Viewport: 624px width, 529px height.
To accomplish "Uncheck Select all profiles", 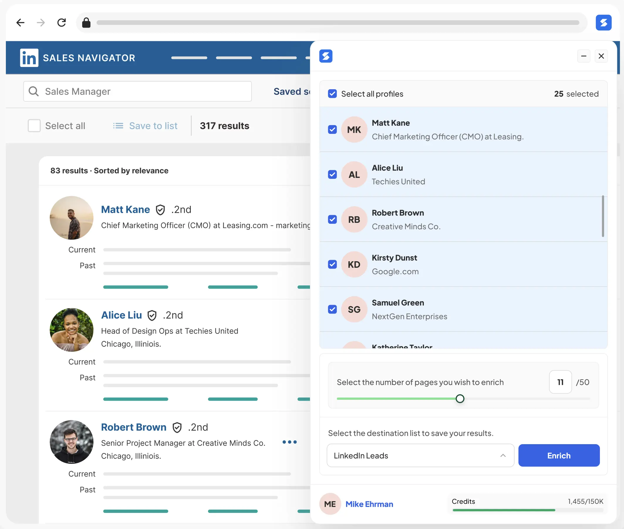I will [332, 94].
